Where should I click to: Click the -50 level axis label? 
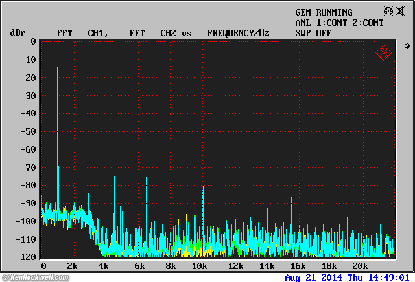[x=28, y=131]
